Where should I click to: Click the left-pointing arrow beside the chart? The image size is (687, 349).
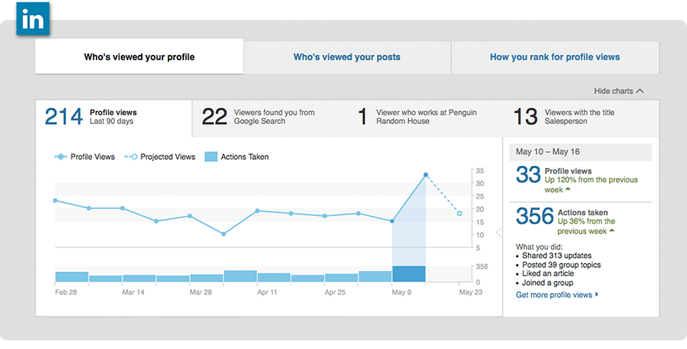click(499, 232)
